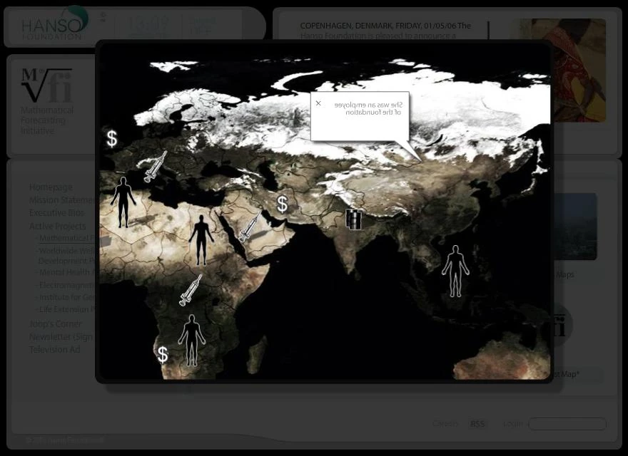Click the oil barrels icon near India

click(x=354, y=219)
